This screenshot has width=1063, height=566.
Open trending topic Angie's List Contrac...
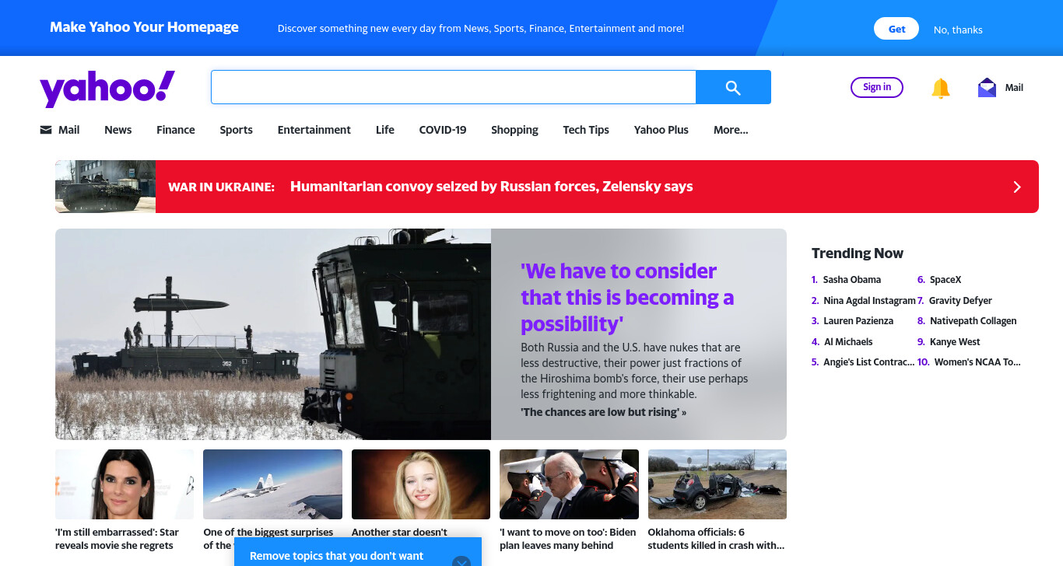point(869,362)
